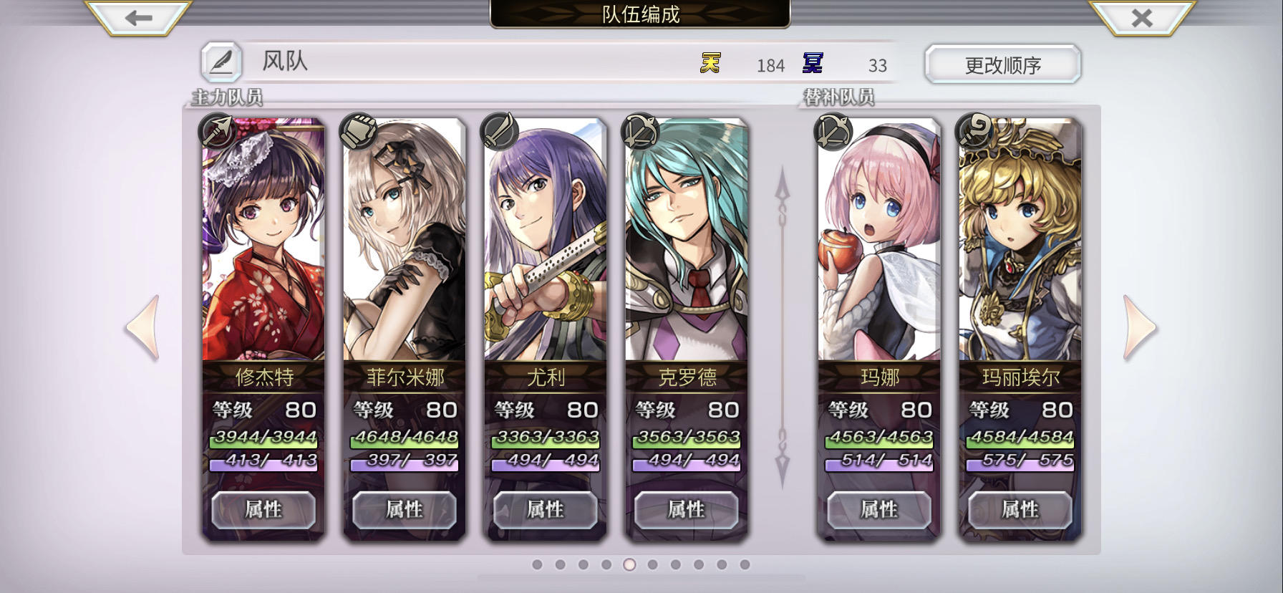Open 属性 for 修杰特
This screenshot has width=1283, height=593.
[263, 510]
